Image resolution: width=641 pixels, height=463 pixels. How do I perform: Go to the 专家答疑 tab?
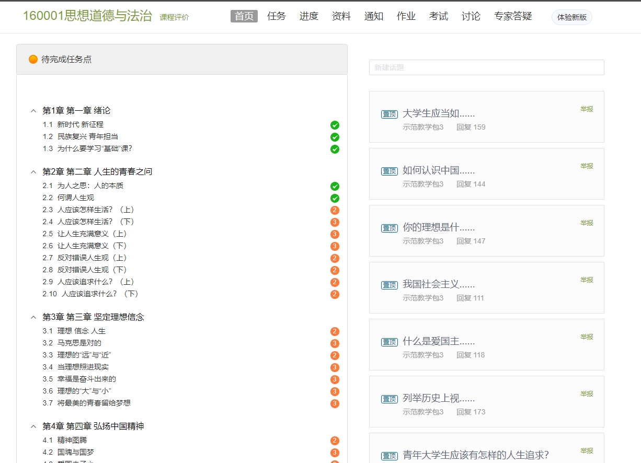513,16
